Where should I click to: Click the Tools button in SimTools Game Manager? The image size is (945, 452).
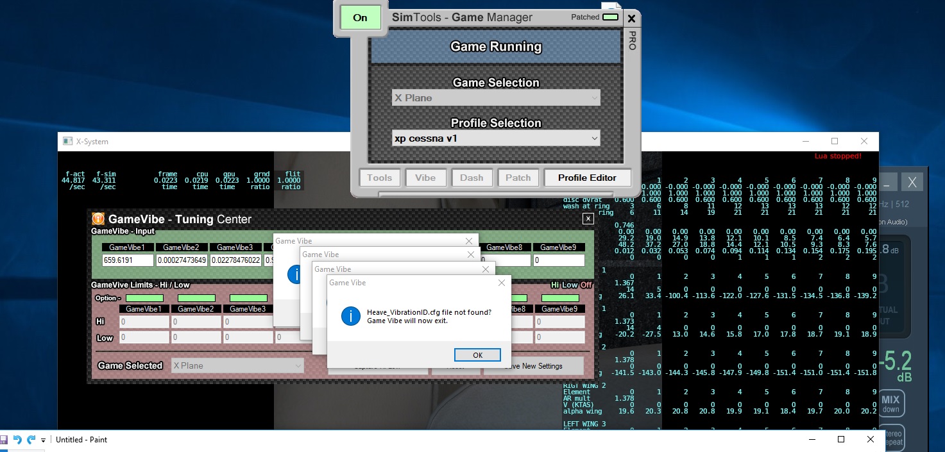(x=380, y=178)
